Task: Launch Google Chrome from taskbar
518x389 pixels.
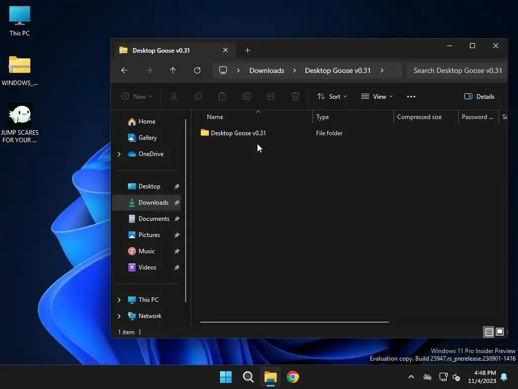Action: click(x=293, y=377)
